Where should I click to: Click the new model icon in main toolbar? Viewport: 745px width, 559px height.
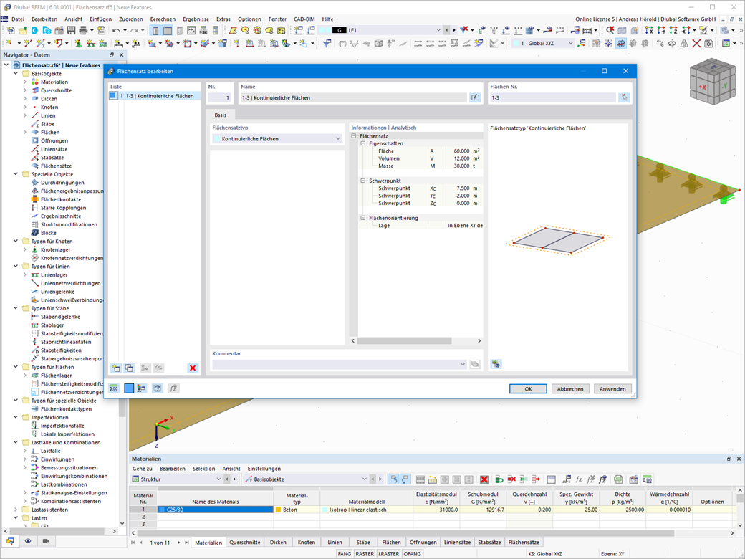coord(10,30)
